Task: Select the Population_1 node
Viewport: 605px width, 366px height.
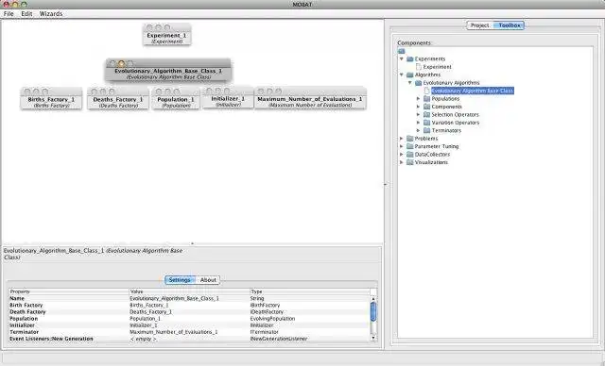Action: click(x=176, y=98)
